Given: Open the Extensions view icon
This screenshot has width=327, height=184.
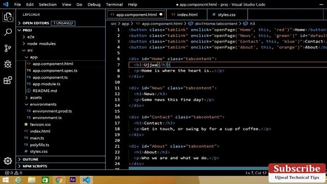Looking at the screenshot, I should (8, 80).
